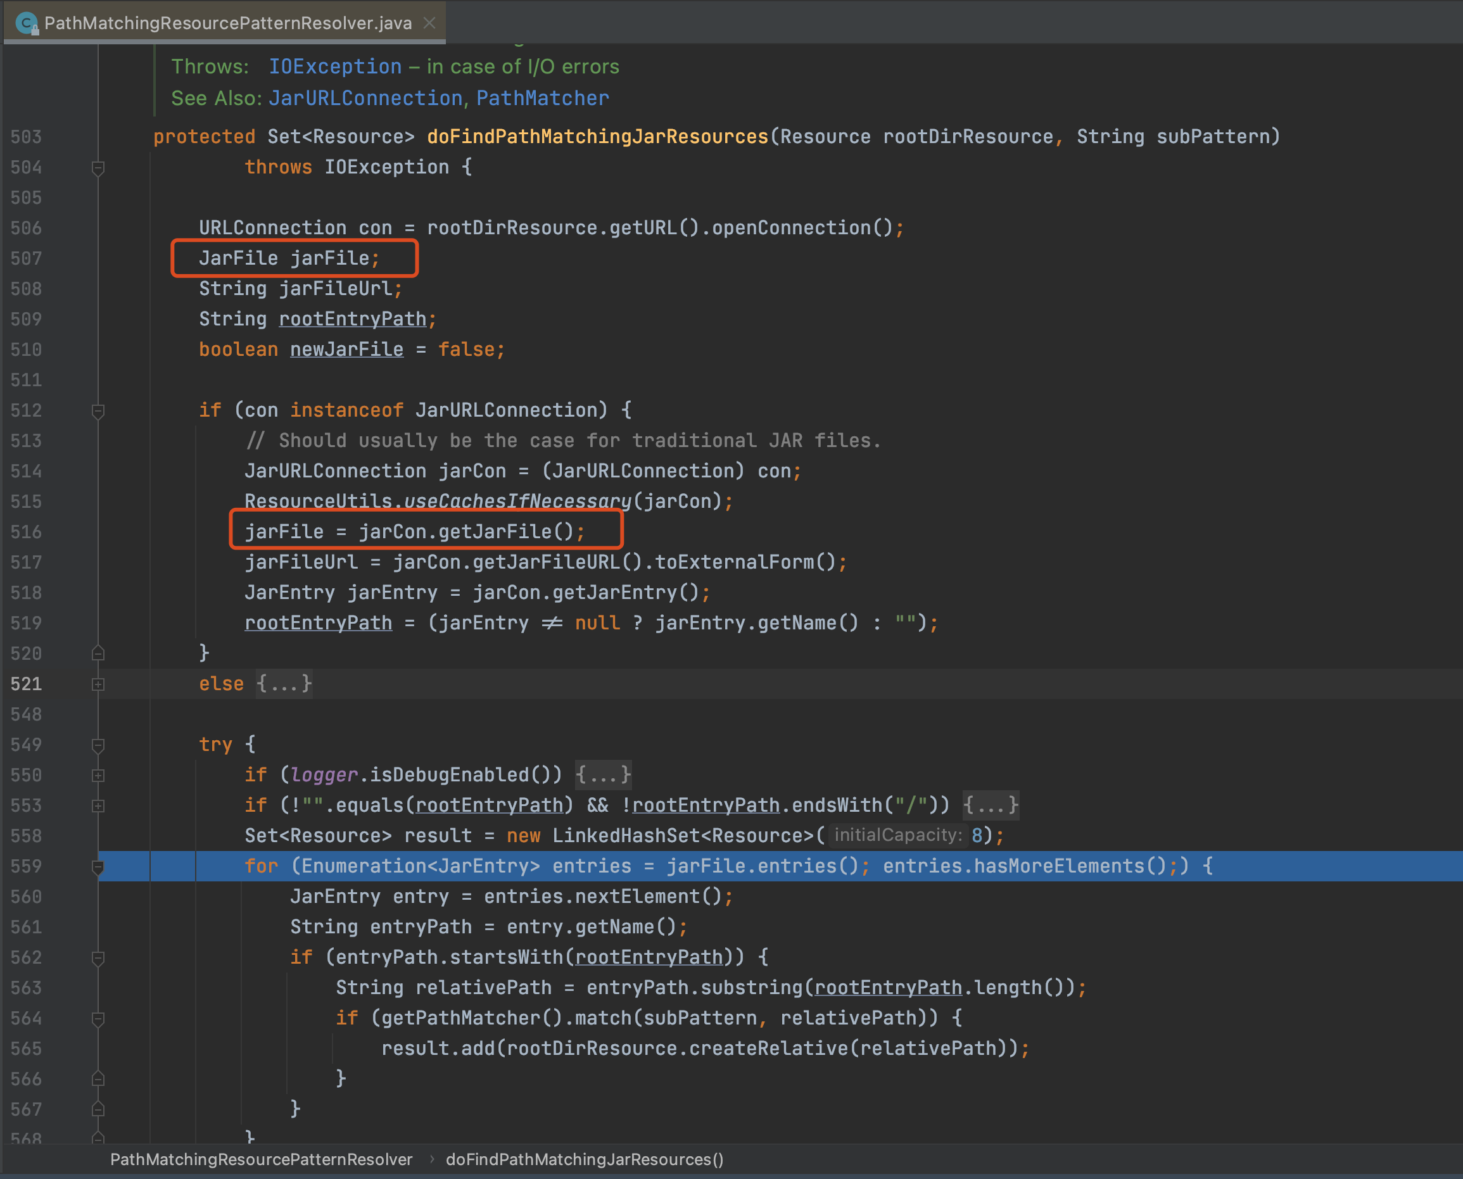
Task: Open the JarURLConnection See Also link
Action: pos(365,98)
